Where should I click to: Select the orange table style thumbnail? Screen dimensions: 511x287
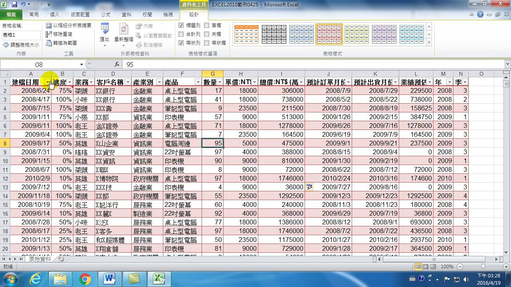[246, 34]
